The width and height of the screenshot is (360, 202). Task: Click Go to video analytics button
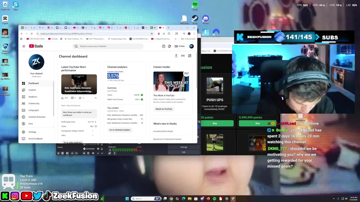coord(73,143)
